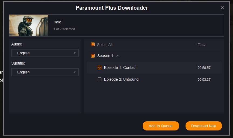This screenshot has height=138, width=233.
Task: Select the Episode 2: Unbound row title
Action: (121, 79)
